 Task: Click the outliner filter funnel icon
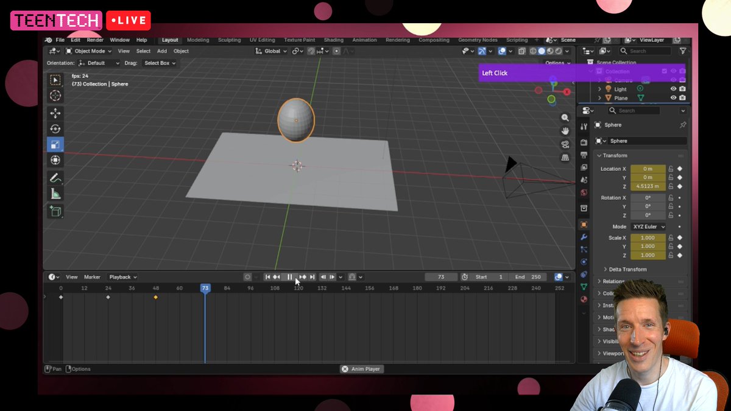[x=682, y=51]
